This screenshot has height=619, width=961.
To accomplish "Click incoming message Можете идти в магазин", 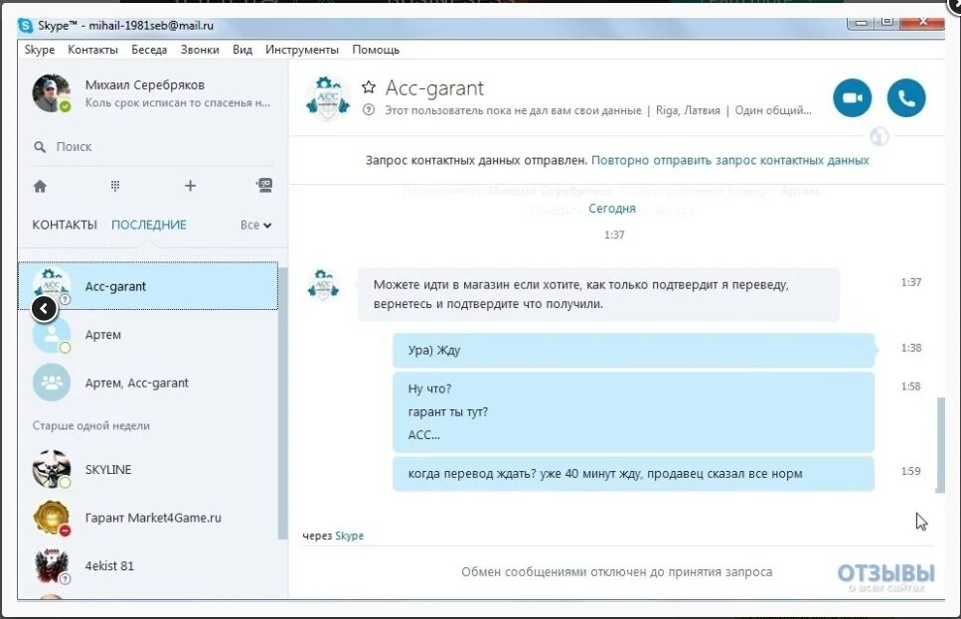I will [x=598, y=294].
